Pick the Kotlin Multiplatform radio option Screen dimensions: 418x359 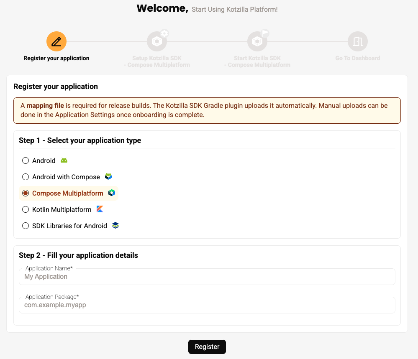tap(26, 209)
